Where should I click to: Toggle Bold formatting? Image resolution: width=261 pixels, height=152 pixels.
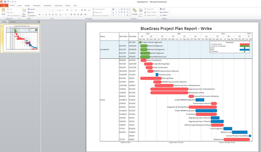(x=39, y=14)
